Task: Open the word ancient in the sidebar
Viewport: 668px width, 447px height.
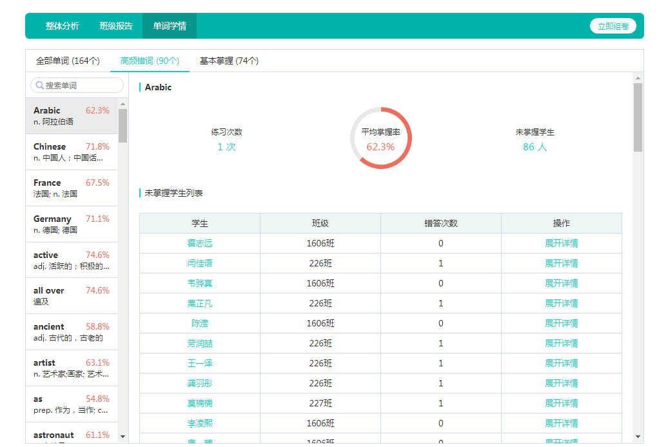Action: click(x=71, y=332)
